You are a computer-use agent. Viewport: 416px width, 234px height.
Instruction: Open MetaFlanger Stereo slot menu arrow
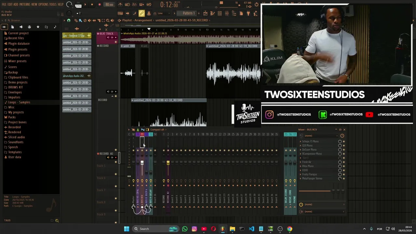(x=300, y=178)
